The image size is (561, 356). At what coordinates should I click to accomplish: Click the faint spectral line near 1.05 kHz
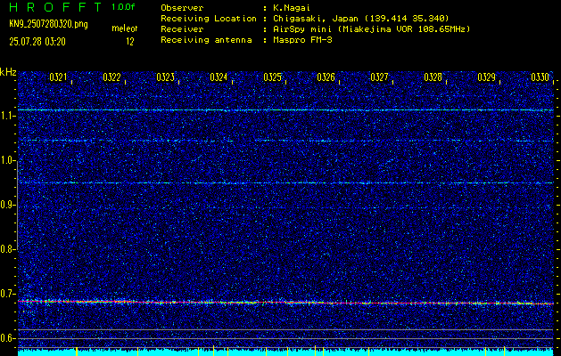285,141
